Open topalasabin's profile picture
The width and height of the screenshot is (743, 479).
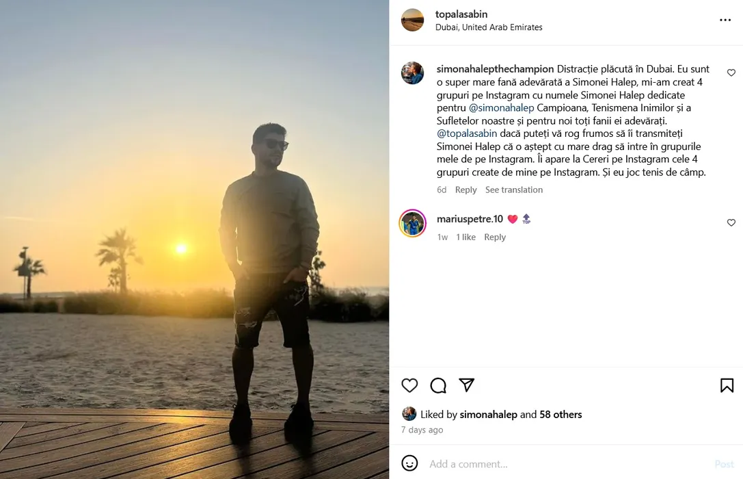coord(412,21)
